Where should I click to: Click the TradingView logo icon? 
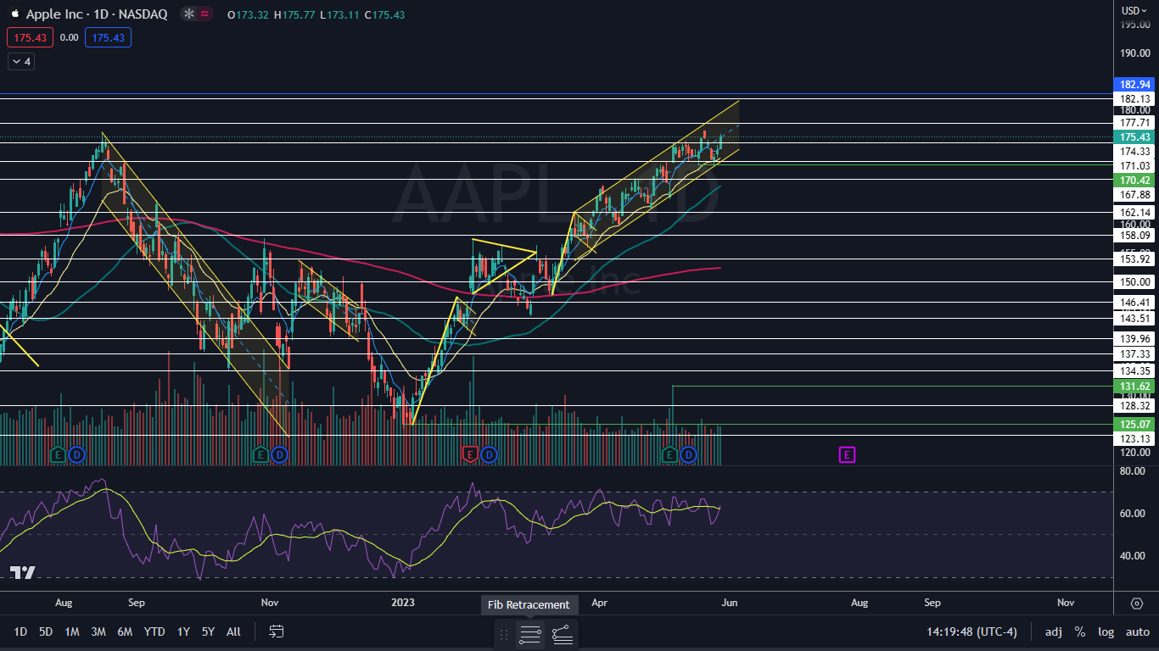point(23,573)
